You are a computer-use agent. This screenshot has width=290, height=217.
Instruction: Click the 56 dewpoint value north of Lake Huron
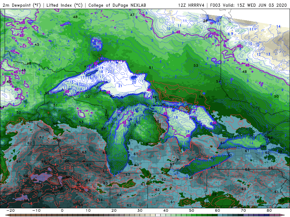pyautogui.click(x=201, y=97)
